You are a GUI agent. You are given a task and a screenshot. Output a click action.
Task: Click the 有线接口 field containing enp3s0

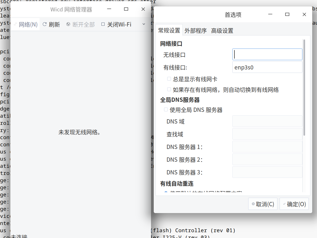click(267, 67)
